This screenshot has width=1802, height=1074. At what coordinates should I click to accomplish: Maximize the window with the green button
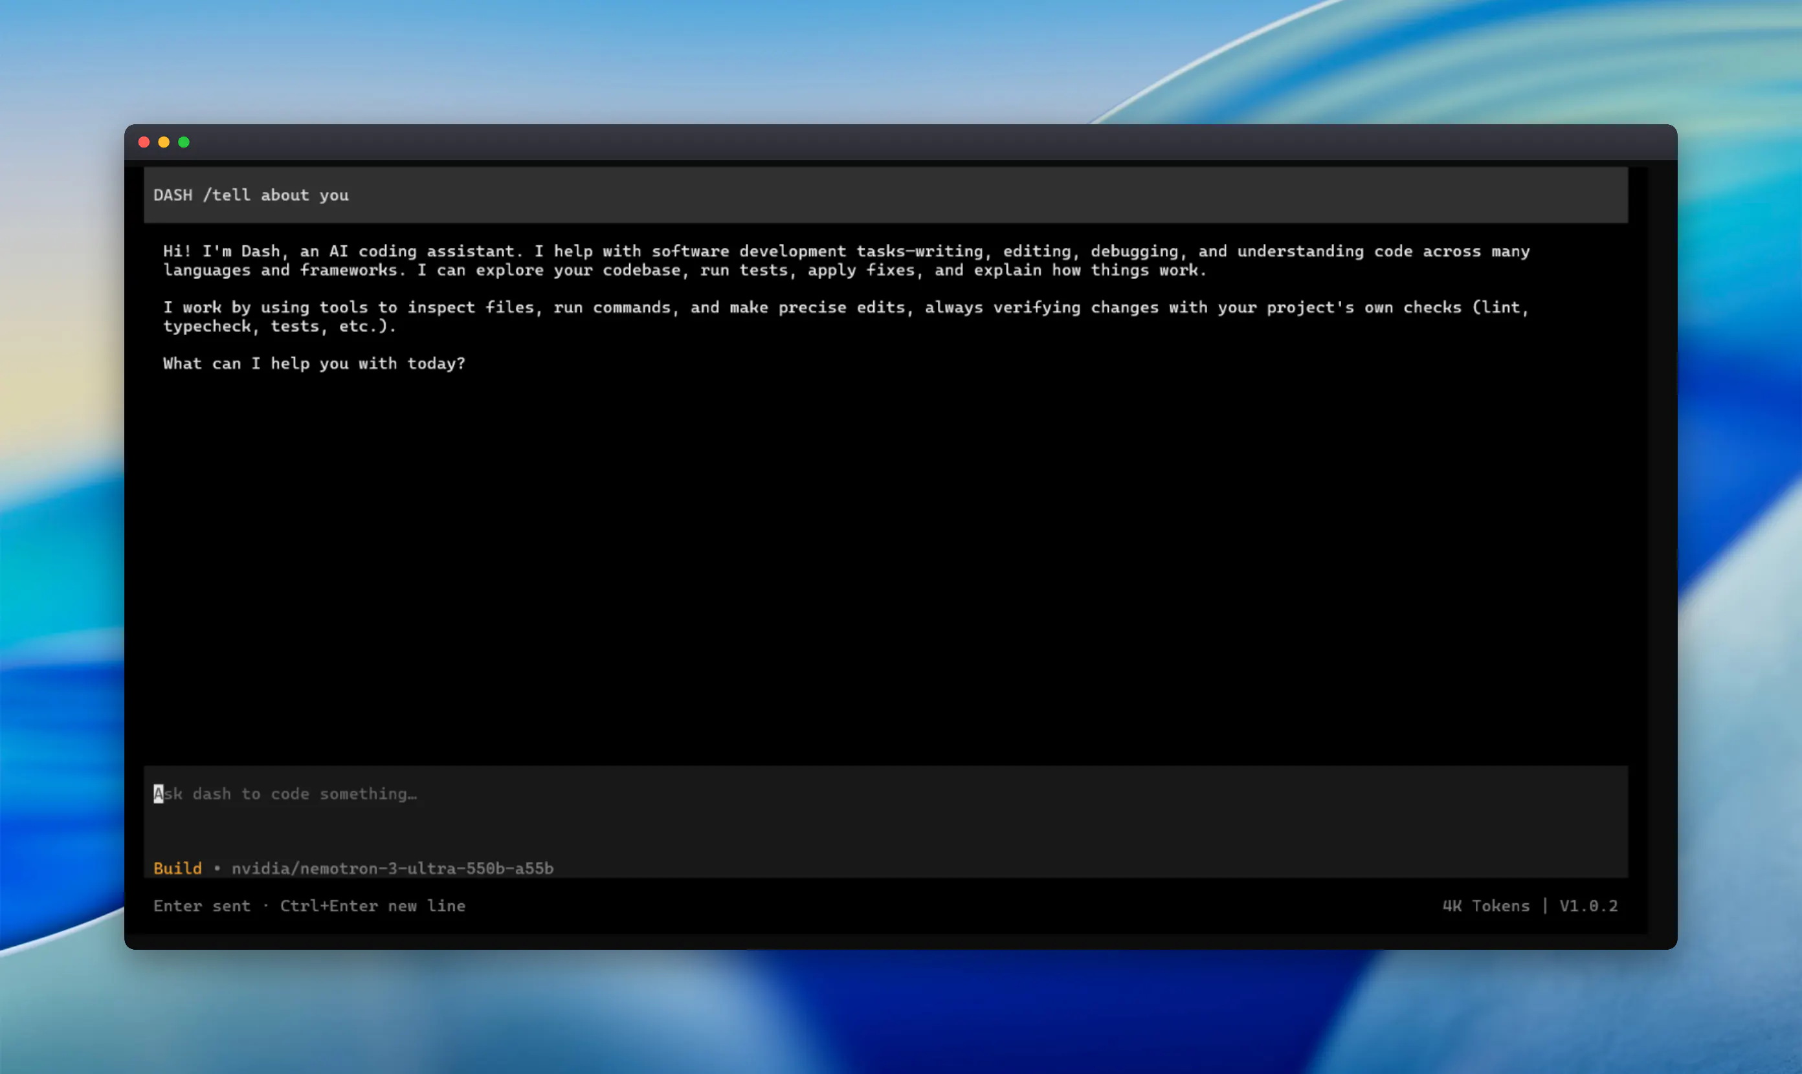click(184, 142)
